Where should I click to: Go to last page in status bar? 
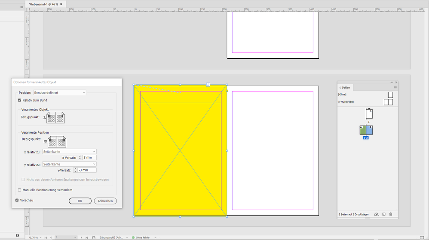(x=86, y=237)
